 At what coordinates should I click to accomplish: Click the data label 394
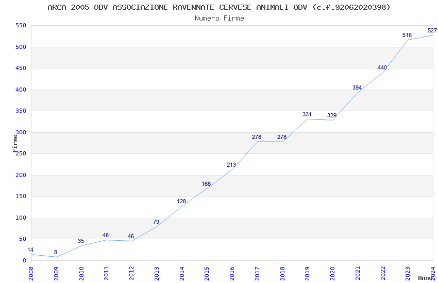click(357, 87)
